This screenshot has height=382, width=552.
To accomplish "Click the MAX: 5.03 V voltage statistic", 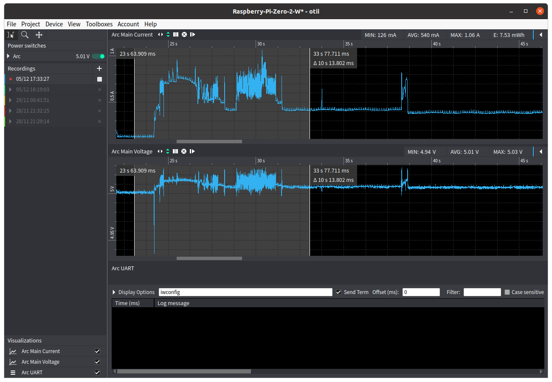I will point(508,152).
